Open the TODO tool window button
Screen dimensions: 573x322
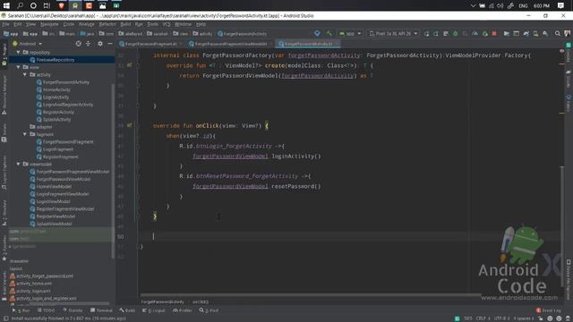[x=46, y=310]
